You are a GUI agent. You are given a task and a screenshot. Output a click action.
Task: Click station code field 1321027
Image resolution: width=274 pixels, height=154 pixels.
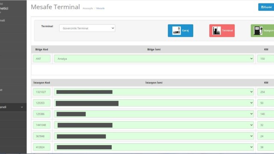click(x=42, y=92)
